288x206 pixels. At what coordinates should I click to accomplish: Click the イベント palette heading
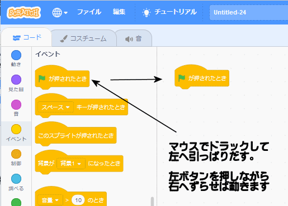[48, 54]
